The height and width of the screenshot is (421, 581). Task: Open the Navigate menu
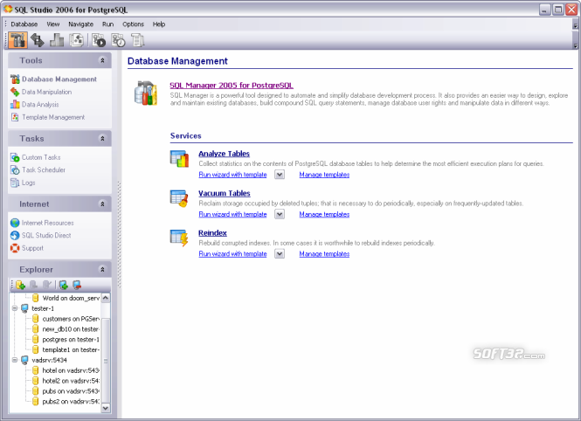tap(80, 24)
